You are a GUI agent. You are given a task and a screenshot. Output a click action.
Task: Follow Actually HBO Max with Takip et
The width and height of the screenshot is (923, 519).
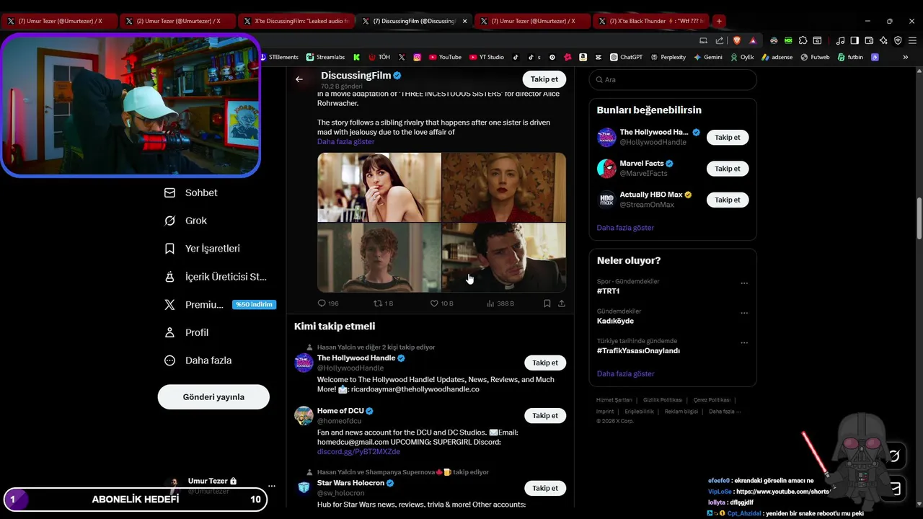pyautogui.click(x=728, y=200)
